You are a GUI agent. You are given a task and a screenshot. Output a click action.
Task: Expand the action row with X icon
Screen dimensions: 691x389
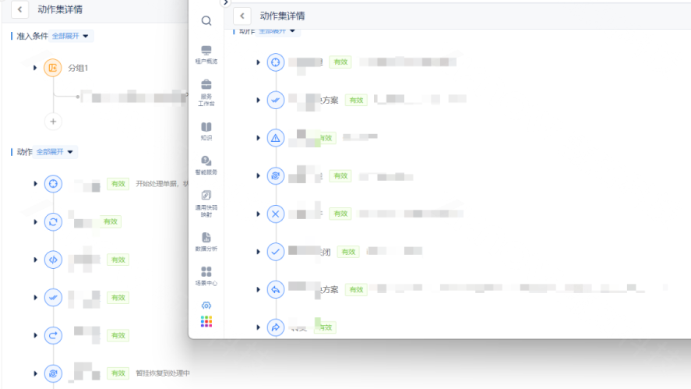click(x=258, y=214)
